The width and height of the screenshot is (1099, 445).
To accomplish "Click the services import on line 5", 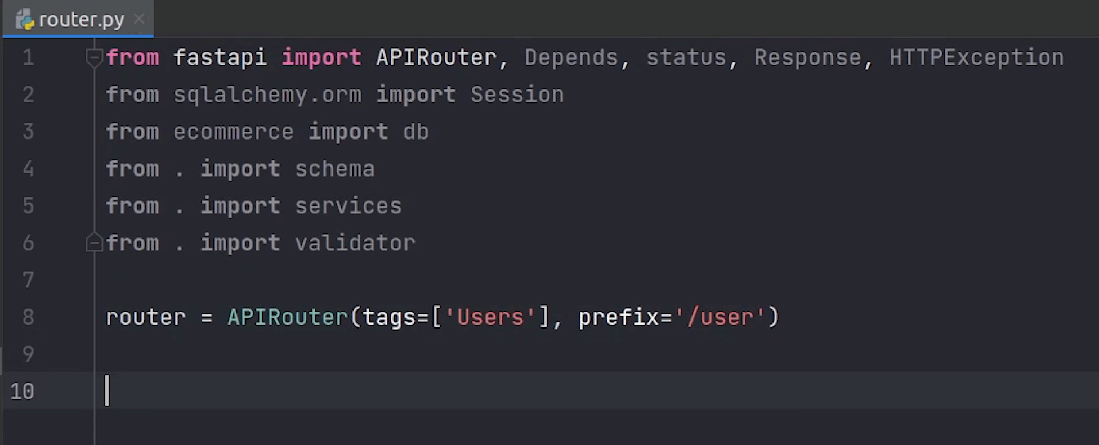I will [348, 206].
